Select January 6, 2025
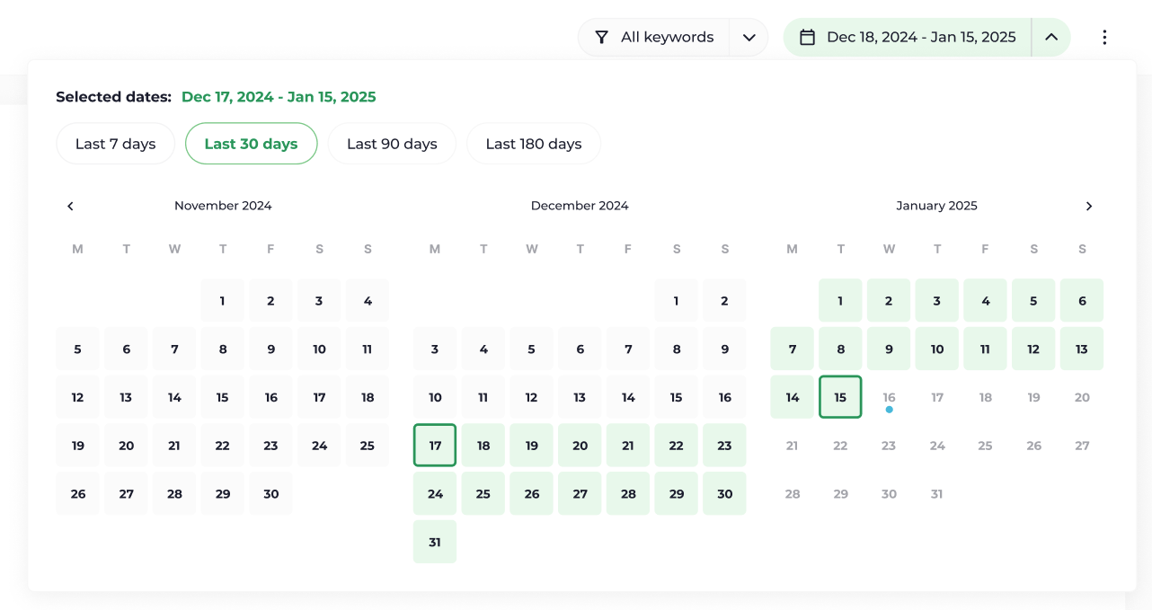The height and width of the screenshot is (610, 1152). pos(1082,301)
